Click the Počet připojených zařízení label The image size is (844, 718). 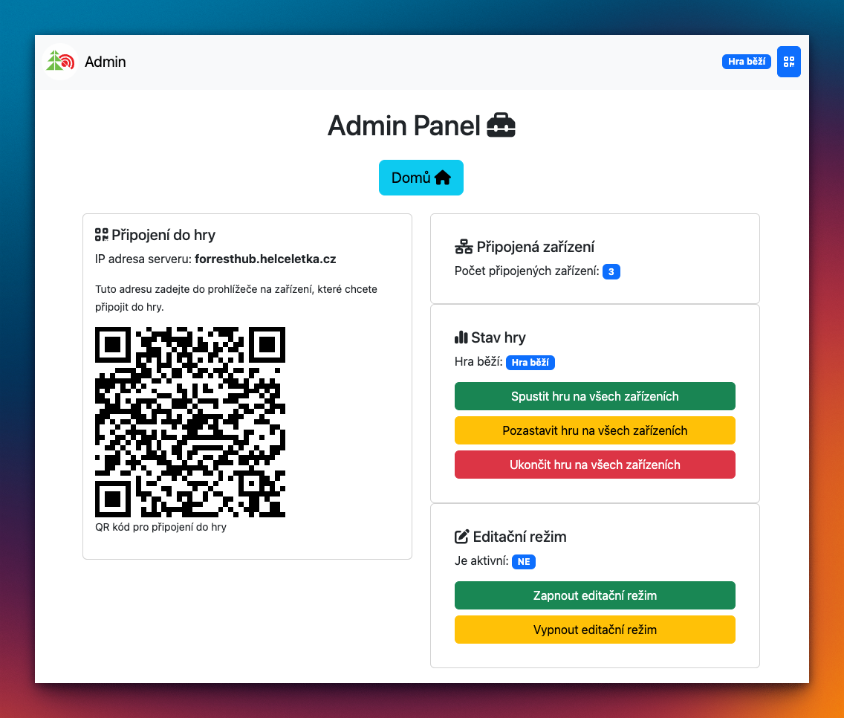tap(527, 271)
